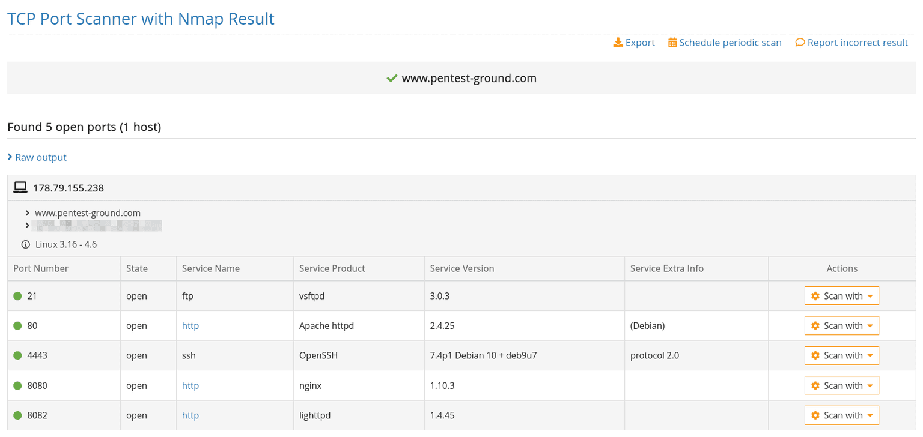Click the green status dot for port 80
Image resolution: width=923 pixels, height=437 pixels.
tap(16, 325)
